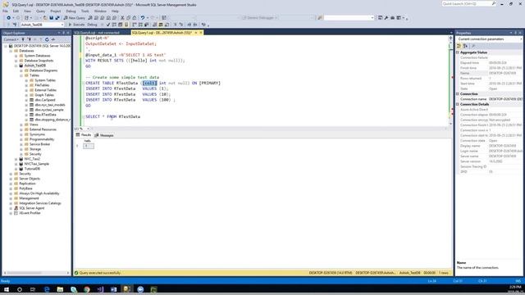Screen dimensions: 525x295
Task: Select the SQL Server Agent node
Action: (31, 208)
